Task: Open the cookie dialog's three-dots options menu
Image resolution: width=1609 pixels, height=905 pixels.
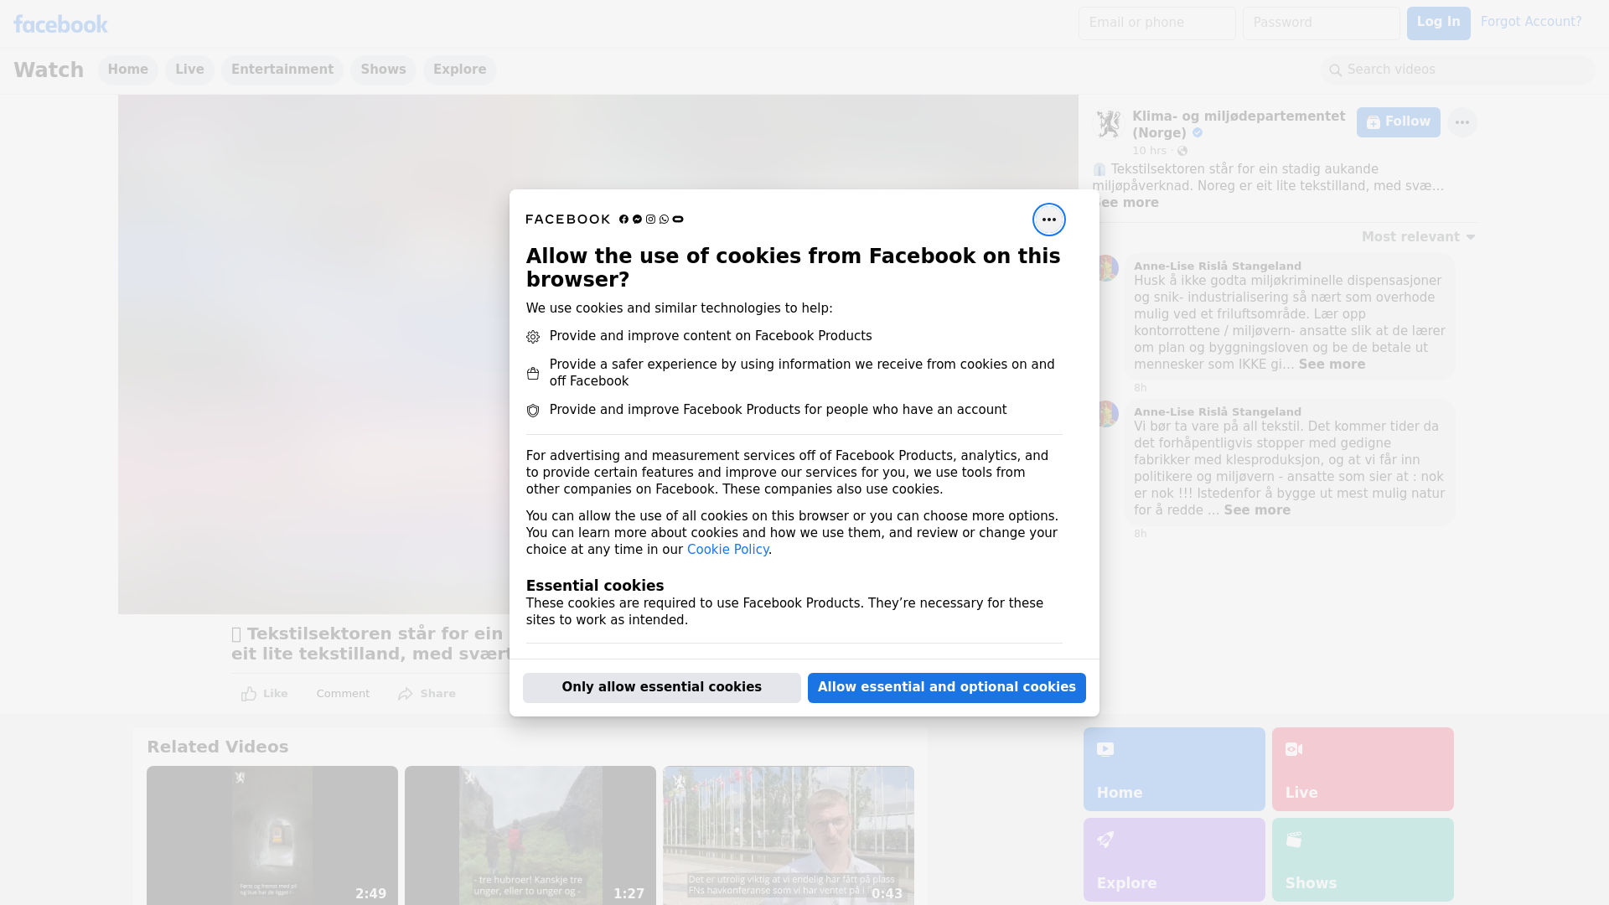Action: [x=1048, y=220]
